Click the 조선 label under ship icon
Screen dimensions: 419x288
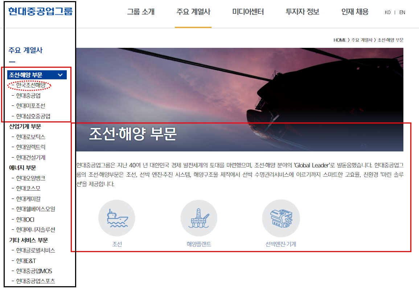point(117,244)
